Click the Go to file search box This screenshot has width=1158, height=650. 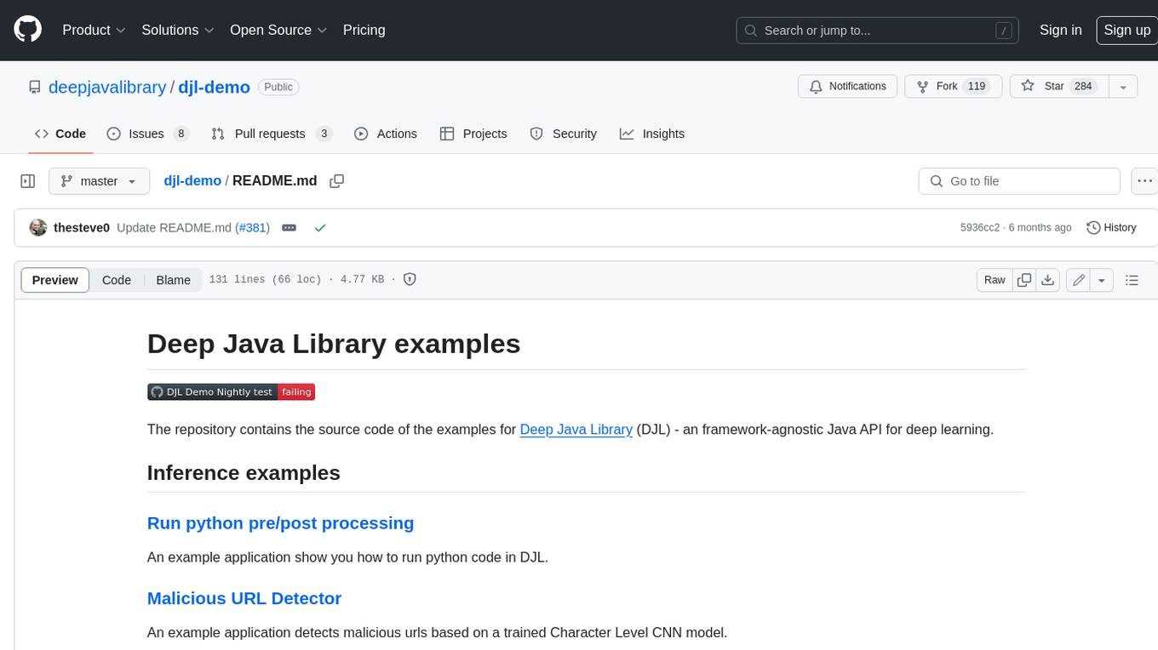(1019, 181)
